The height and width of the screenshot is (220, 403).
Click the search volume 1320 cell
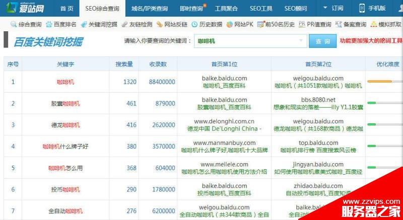click(x=130, y=82)
